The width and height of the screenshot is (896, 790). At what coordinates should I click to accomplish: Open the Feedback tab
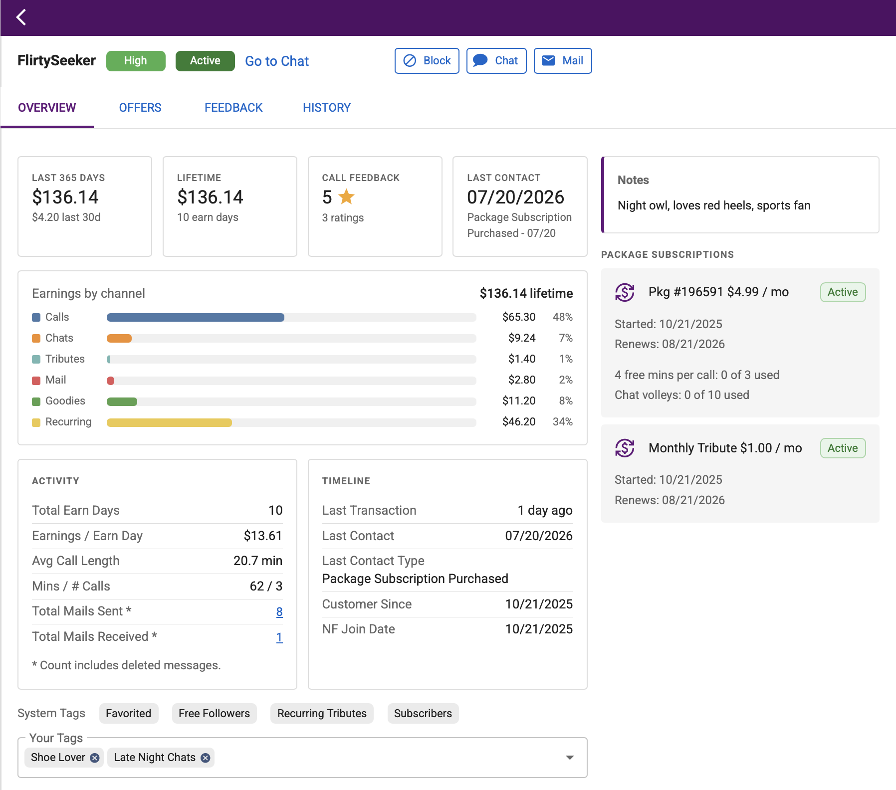point(233,108)
